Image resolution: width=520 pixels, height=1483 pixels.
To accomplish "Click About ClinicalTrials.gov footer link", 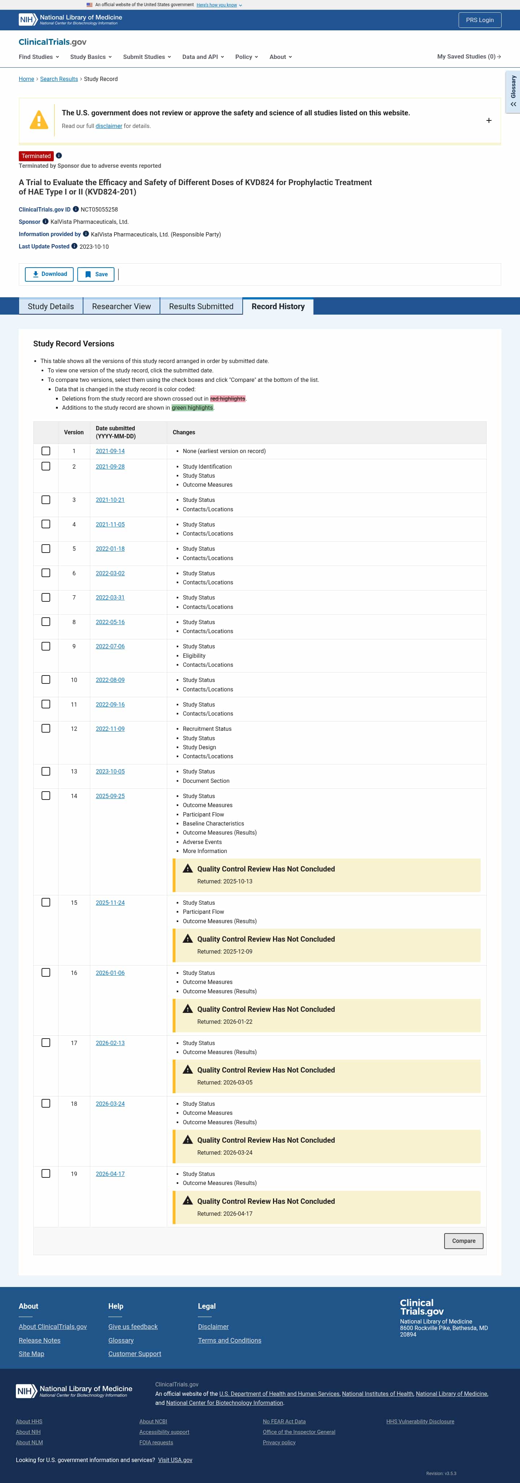I will (53, 1326).
